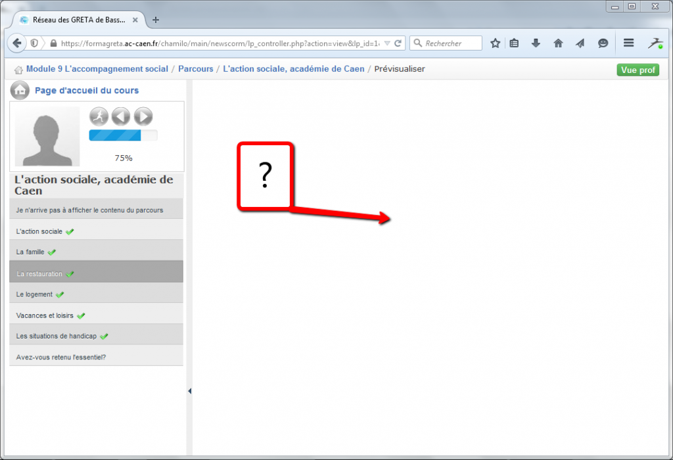The image size is (673, 460).
Task: Toggle the Vue prof view button
Action: [x=638, y=70]
